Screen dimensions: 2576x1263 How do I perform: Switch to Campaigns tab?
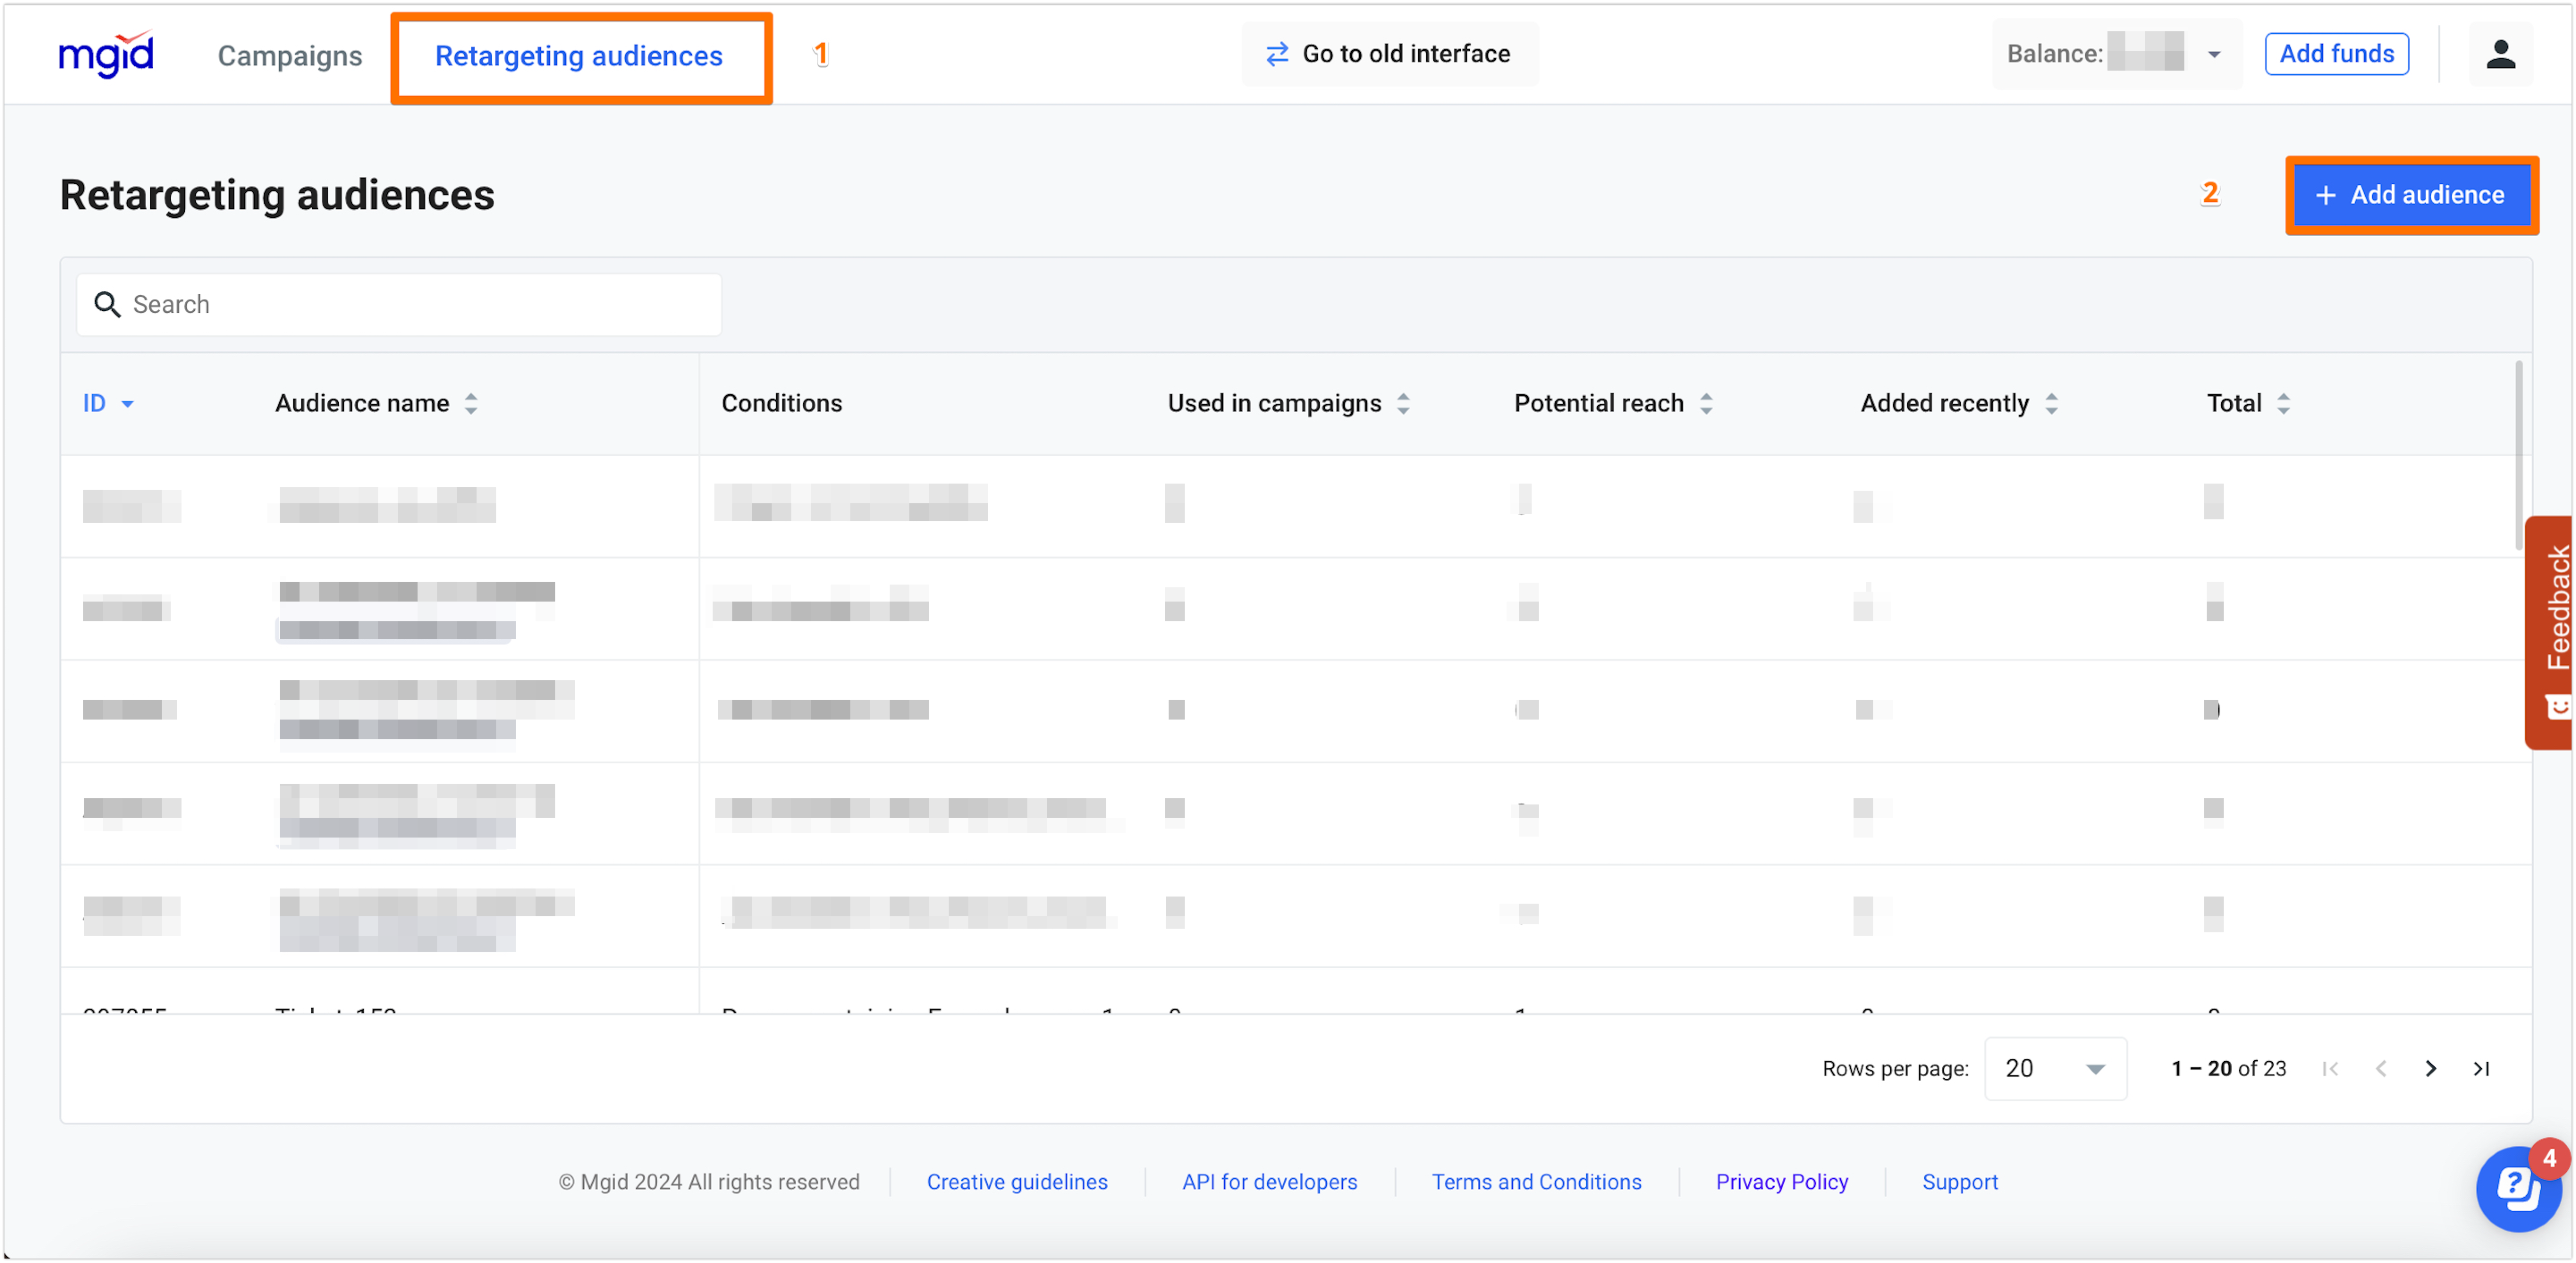(290, 56)
